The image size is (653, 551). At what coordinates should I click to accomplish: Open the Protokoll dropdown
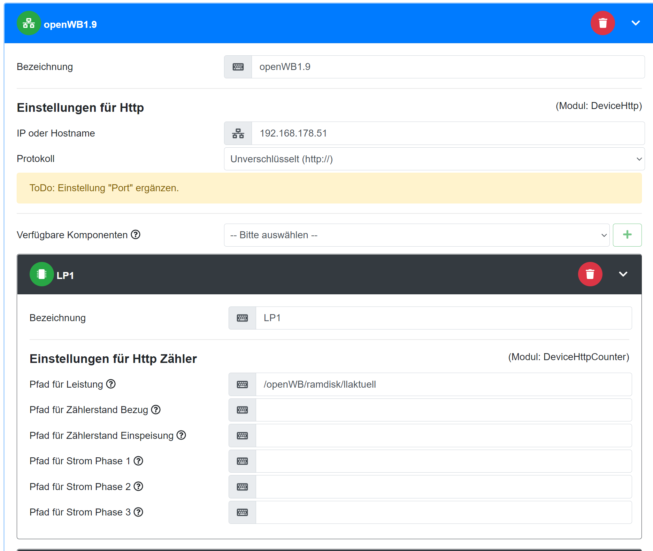434,159
